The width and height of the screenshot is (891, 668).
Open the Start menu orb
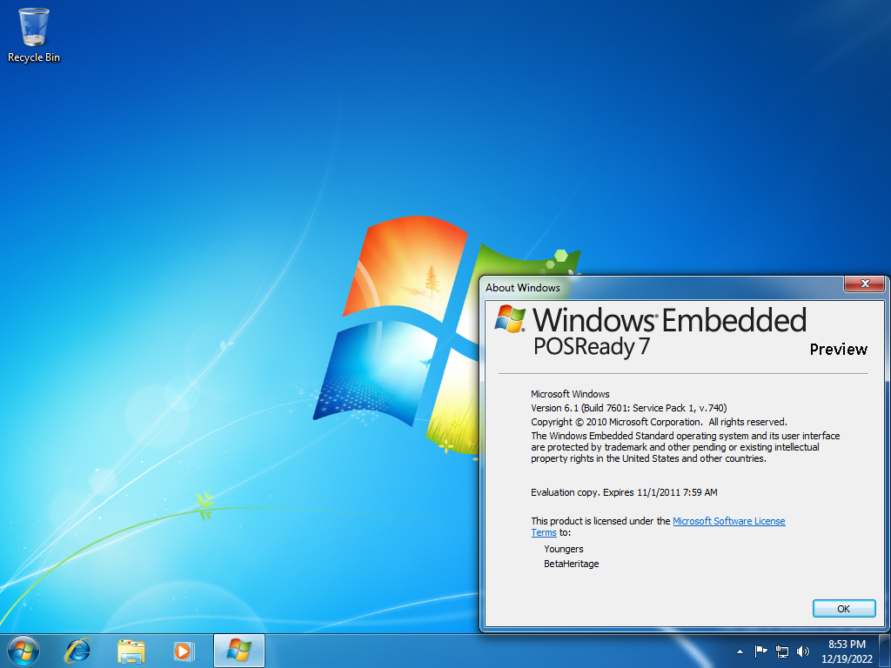tap(23, 651)
